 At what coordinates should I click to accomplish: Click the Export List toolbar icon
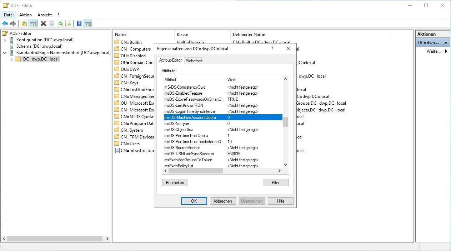(x=68, y=24)
